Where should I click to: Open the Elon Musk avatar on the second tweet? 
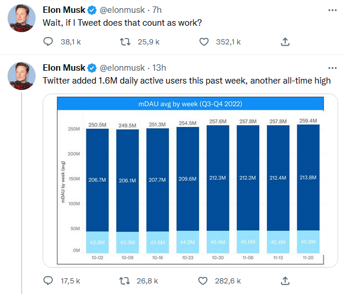[22, 76]
